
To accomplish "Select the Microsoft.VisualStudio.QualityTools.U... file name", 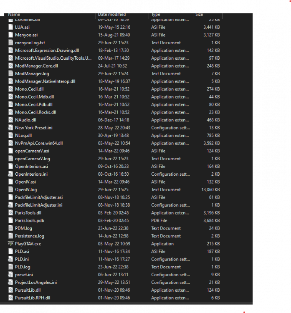I will [53, 58].
